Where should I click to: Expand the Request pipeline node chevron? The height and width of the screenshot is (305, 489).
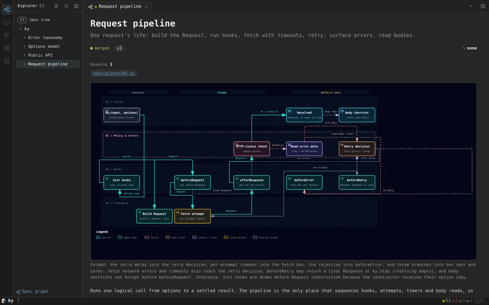coord(24,64)
